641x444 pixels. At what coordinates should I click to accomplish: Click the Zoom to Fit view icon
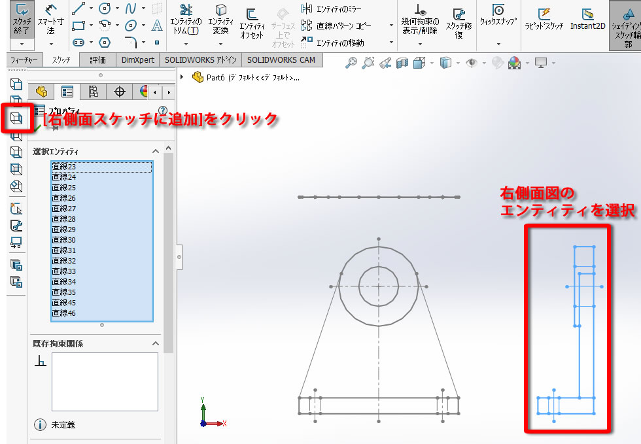click(351, 63)
